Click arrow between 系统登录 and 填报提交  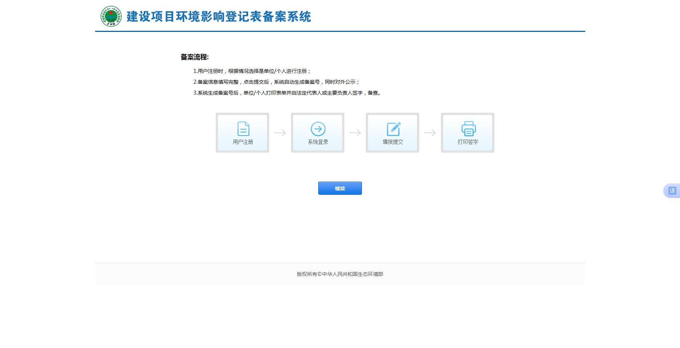pos(355,133)
